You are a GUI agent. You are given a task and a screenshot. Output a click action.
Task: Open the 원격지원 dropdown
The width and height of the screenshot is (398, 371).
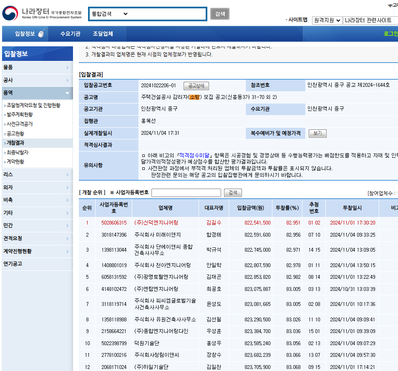327,20
